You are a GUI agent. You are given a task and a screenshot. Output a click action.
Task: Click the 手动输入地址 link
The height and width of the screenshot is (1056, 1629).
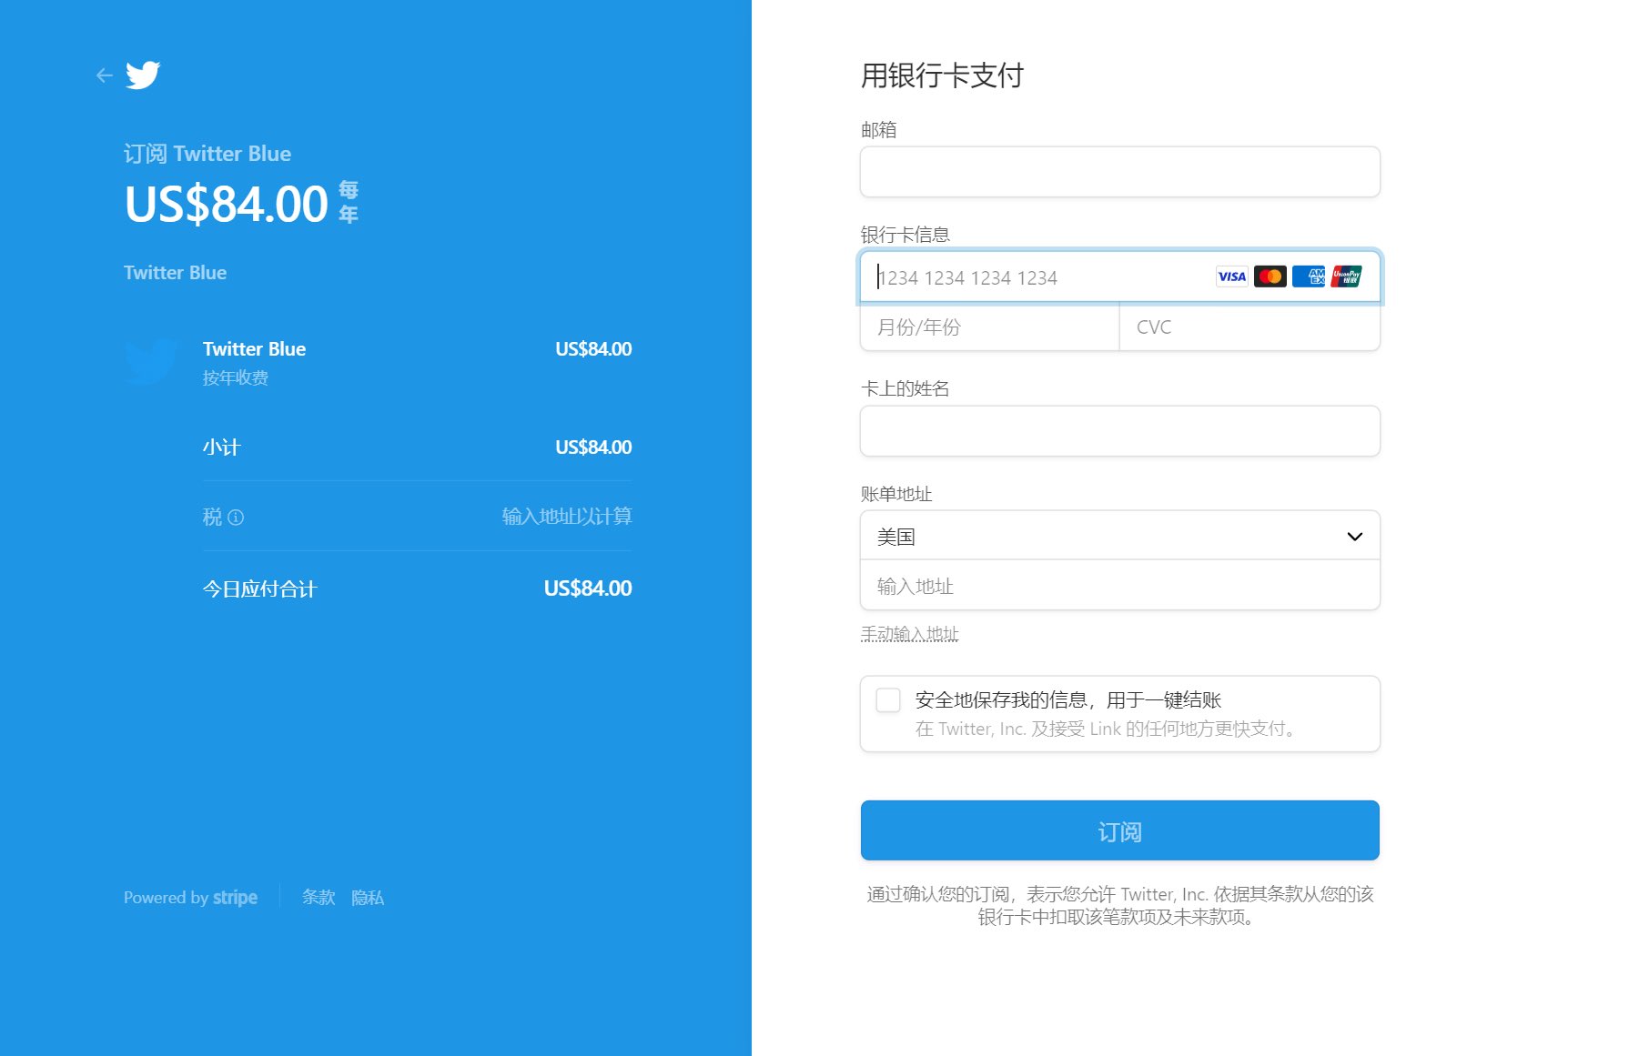[x=910, y=633]
